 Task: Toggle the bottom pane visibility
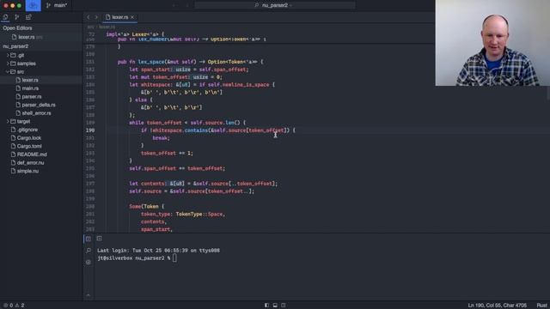pos(275,306)
